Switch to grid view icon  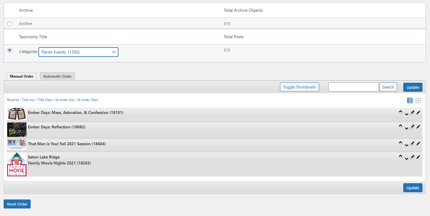418,100
